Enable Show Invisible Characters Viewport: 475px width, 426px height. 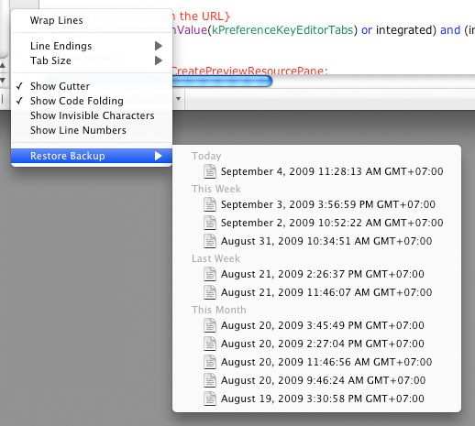[92, 115]
